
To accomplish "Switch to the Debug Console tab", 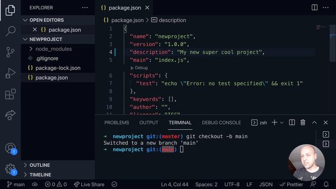I will point(222,122).
